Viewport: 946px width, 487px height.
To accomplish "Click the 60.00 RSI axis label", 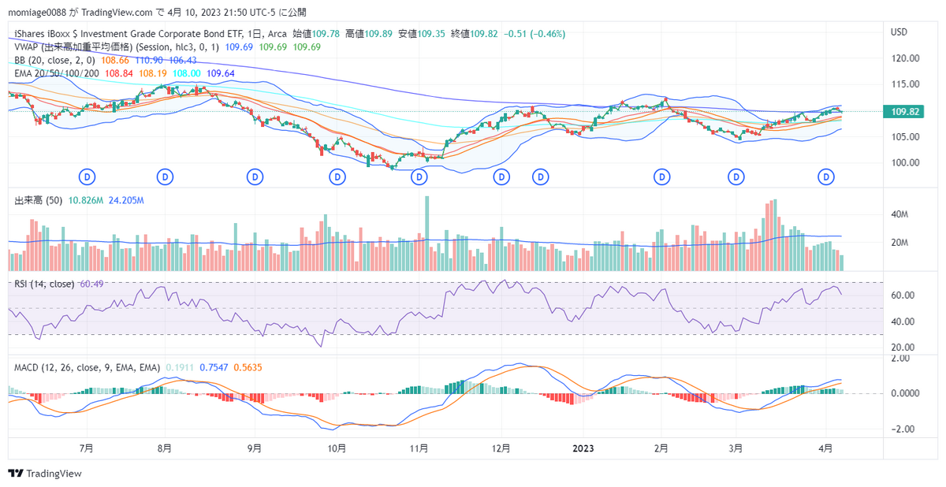I will pos(903,296).
